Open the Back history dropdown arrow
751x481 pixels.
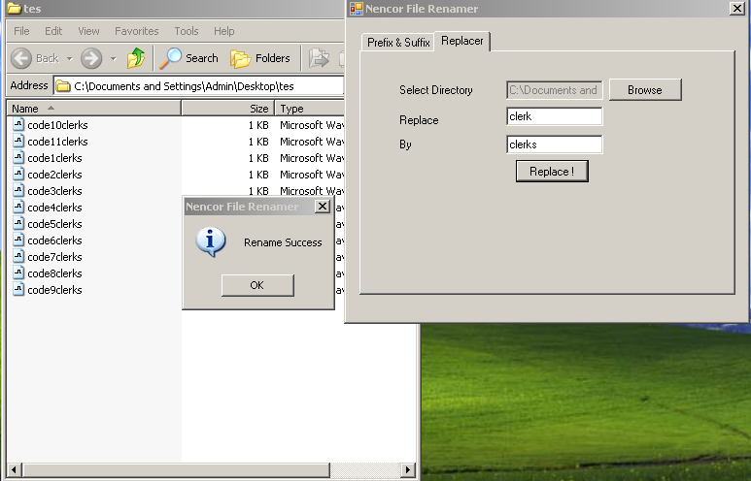pyautogui.click(x=69, y=59)
